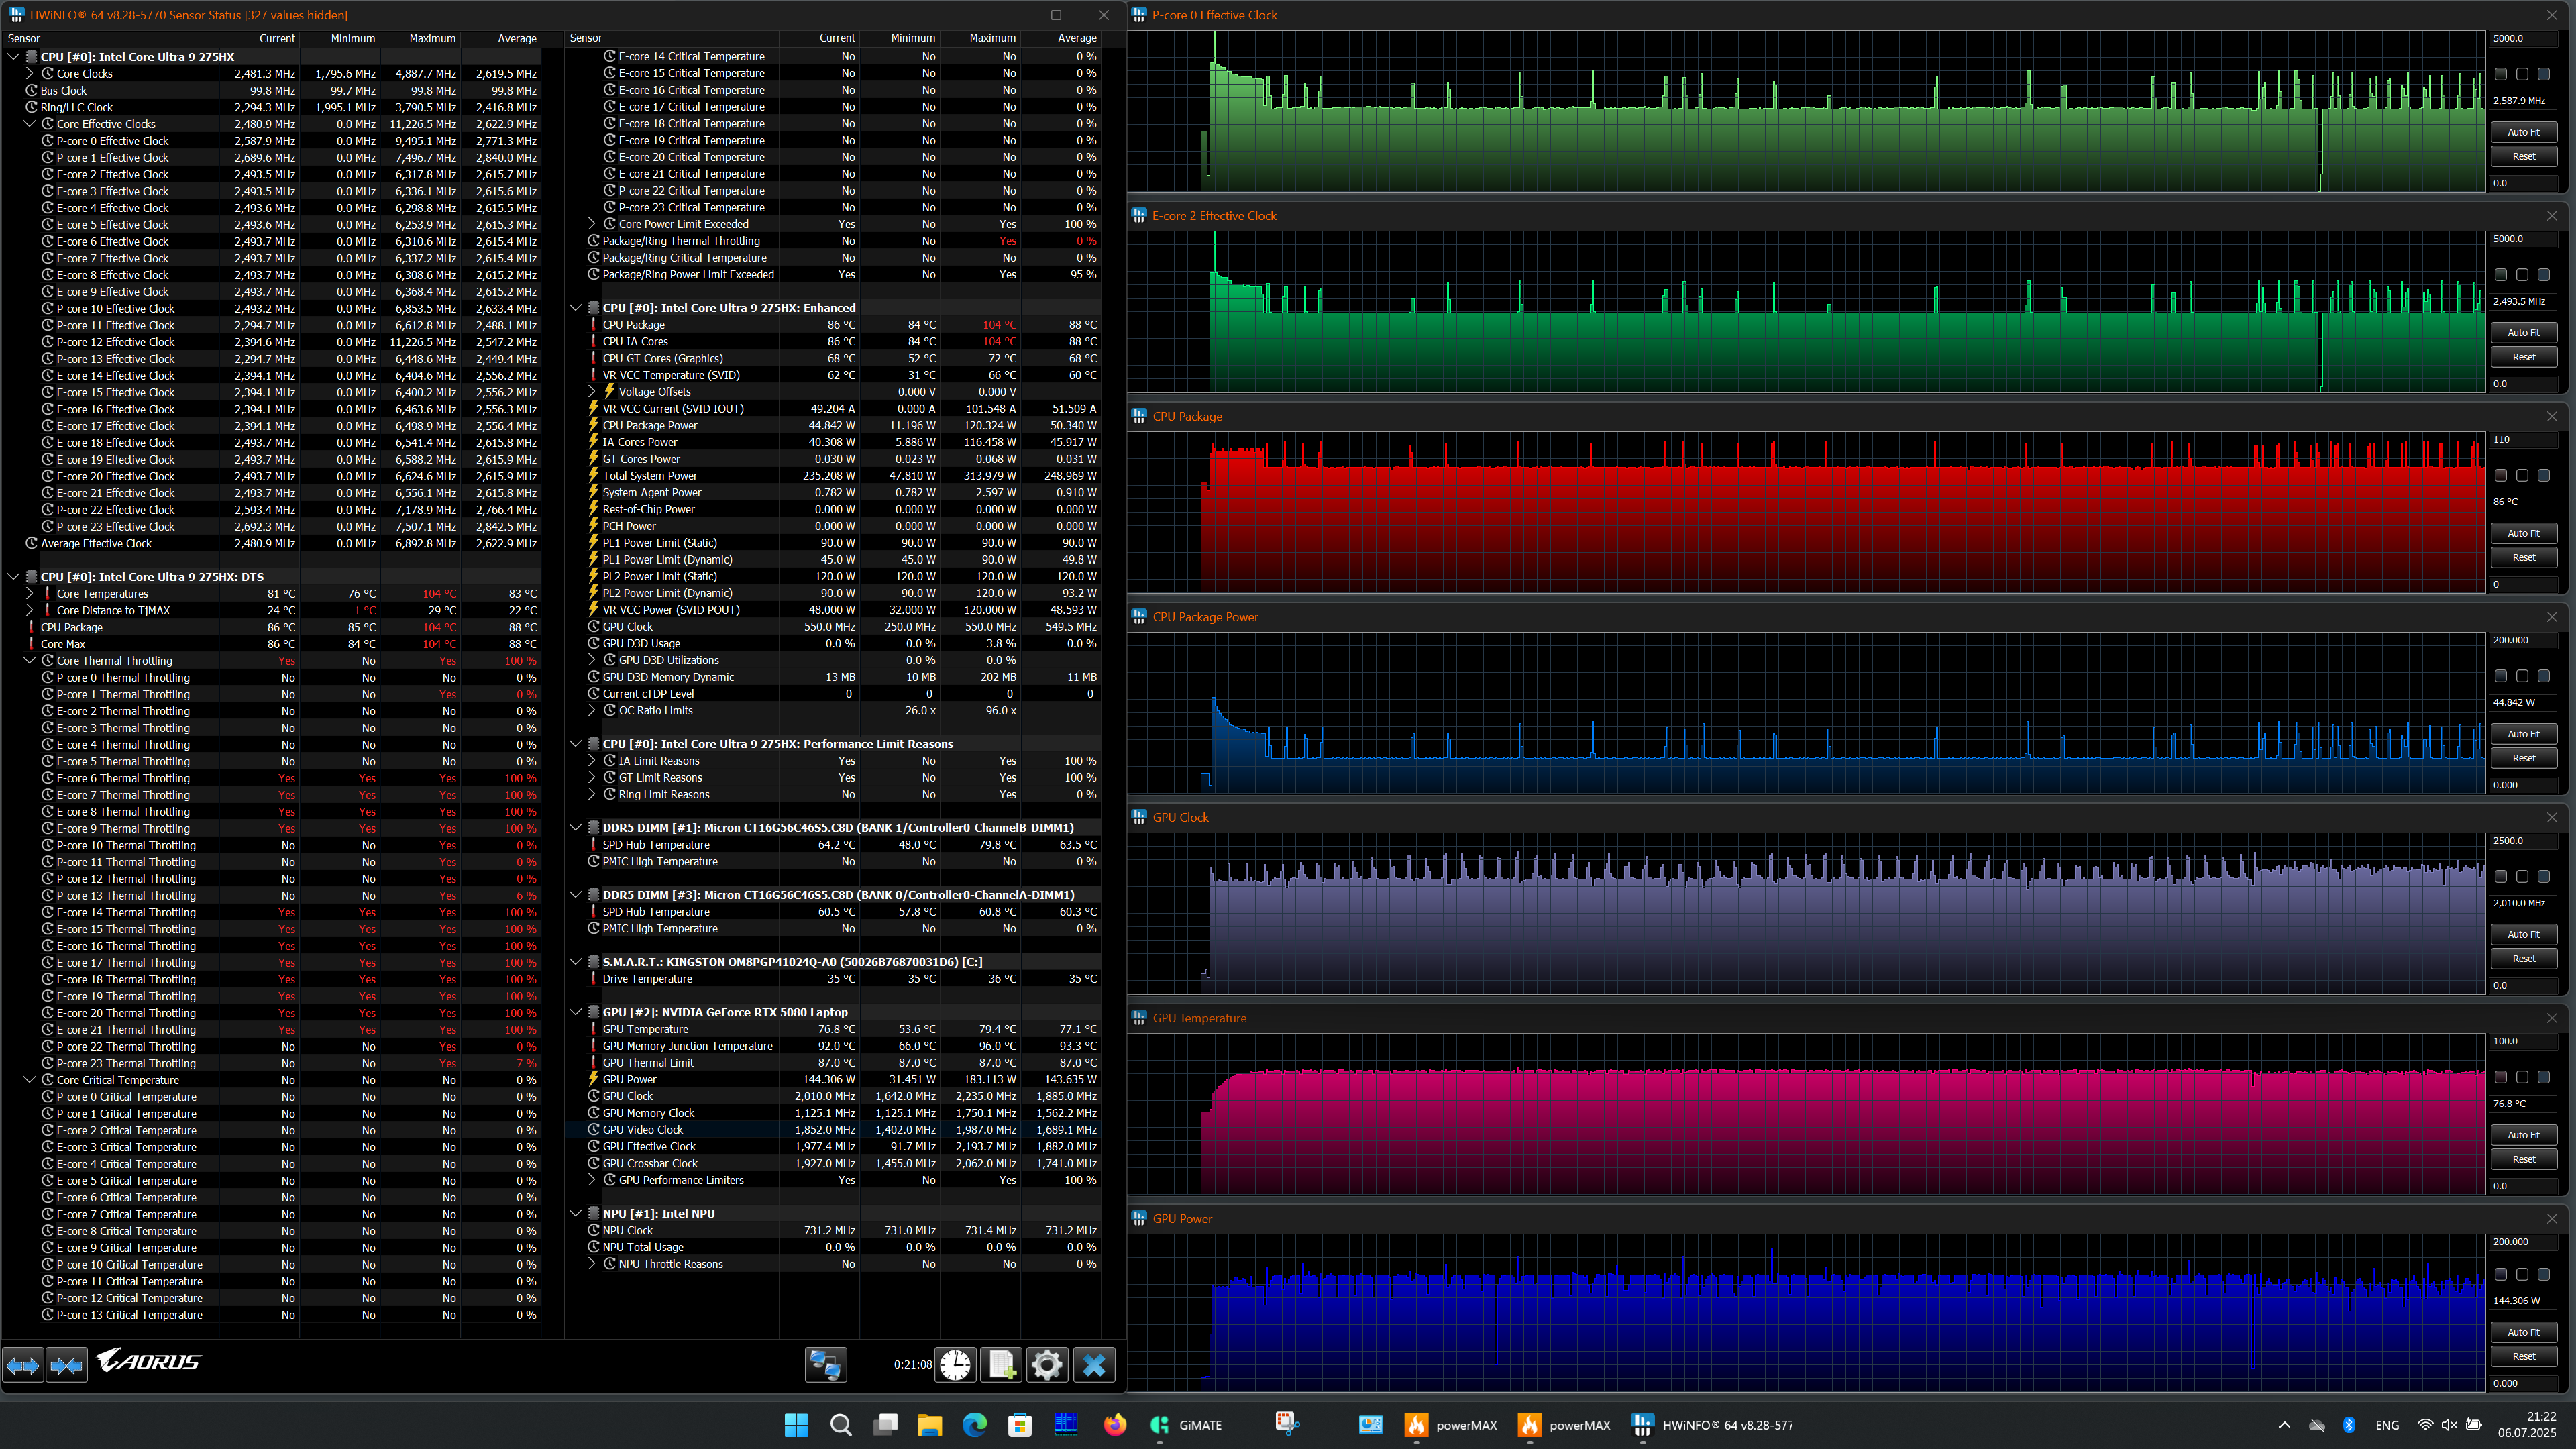
Task: Toggle middle checkbox in CPU Package graph
Action: (2522, 475)
